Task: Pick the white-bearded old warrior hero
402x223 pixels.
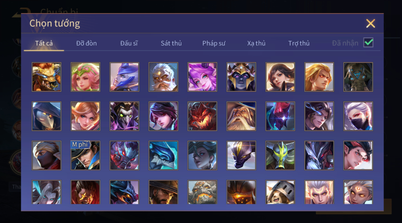Action: tap(163, 77)
